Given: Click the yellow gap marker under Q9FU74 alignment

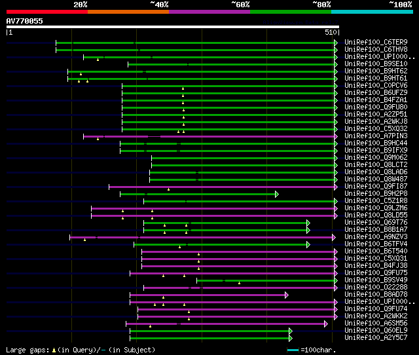Looking at the screenshot, I should coord(189,312).
